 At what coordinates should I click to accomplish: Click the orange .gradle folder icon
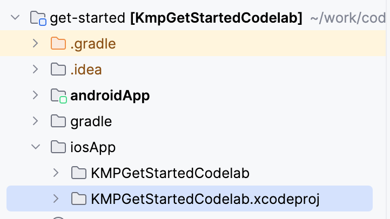click(x=58, y=44)
